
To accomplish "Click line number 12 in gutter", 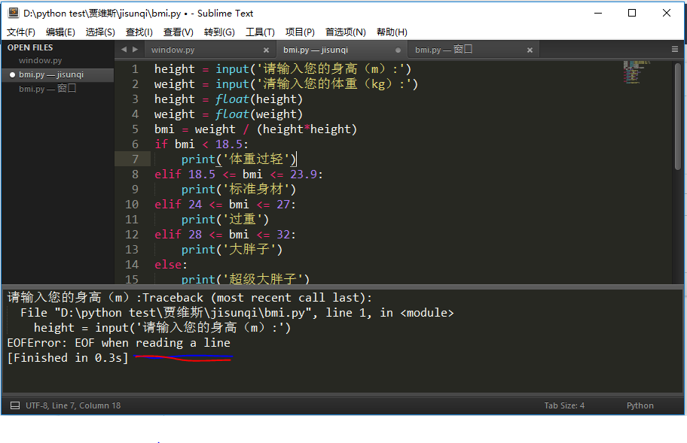I will (132, 235).
